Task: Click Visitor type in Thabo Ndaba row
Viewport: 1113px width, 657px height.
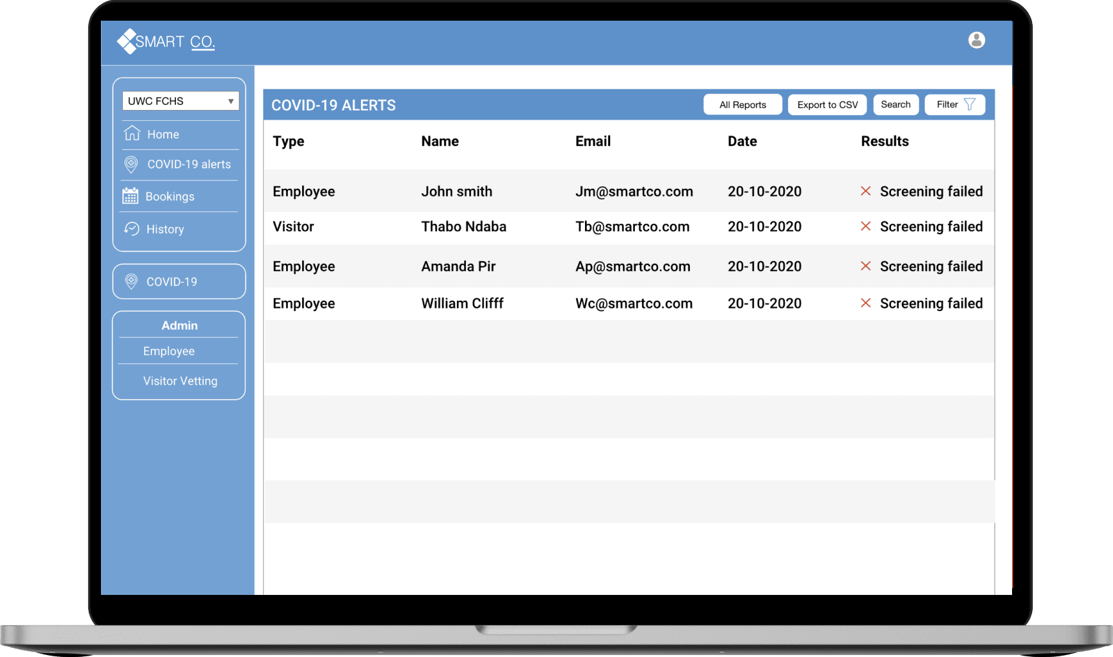Action: point(293,226)
